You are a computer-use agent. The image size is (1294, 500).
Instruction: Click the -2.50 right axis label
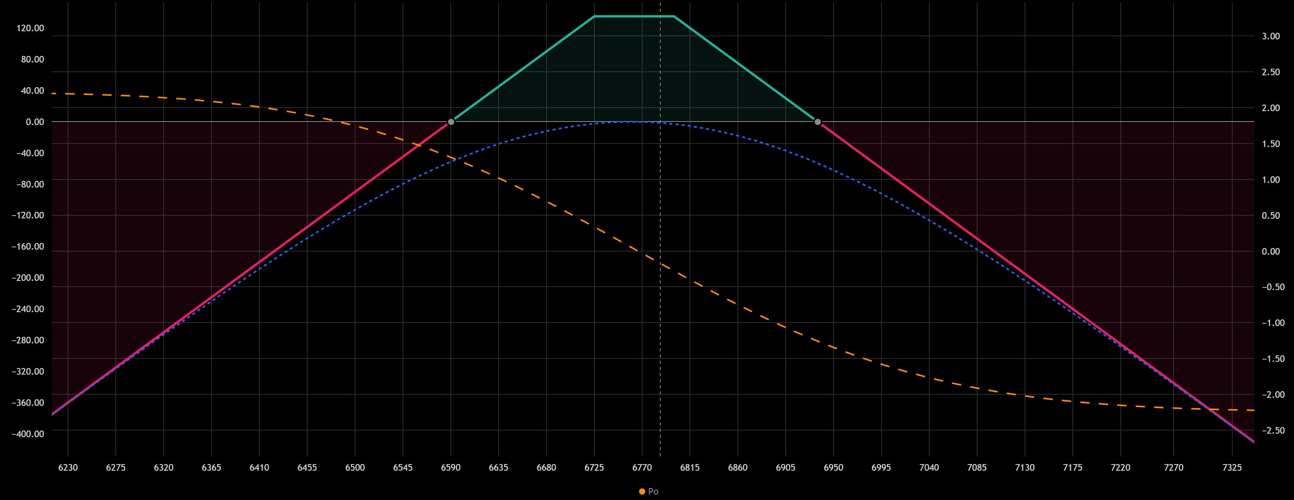point(1273,431)
